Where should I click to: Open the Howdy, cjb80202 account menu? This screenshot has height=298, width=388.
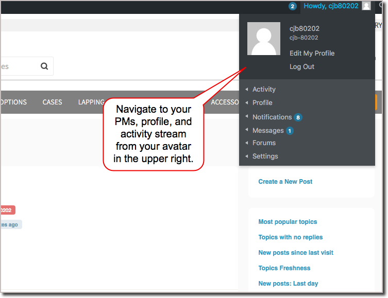coord(330,6)
